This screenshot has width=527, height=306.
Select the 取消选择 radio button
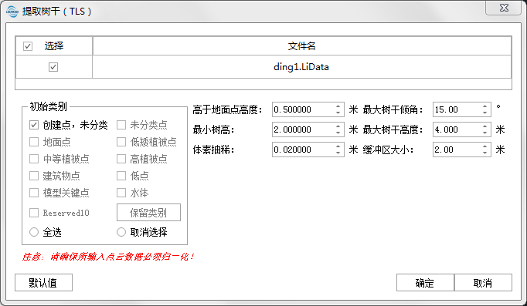click(x=121, y=232)
